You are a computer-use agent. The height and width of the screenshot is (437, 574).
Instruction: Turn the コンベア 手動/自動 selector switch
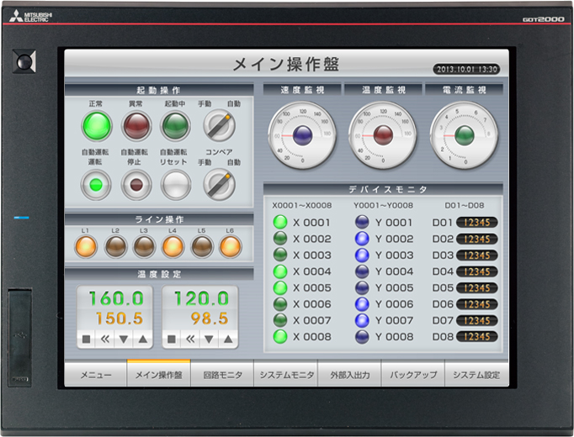pyautogui.click(x=219, y=182)
